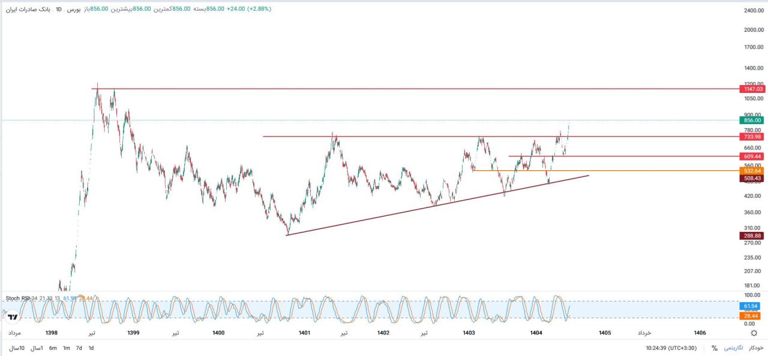Click the current price 856.00 green label

[753, 120]
